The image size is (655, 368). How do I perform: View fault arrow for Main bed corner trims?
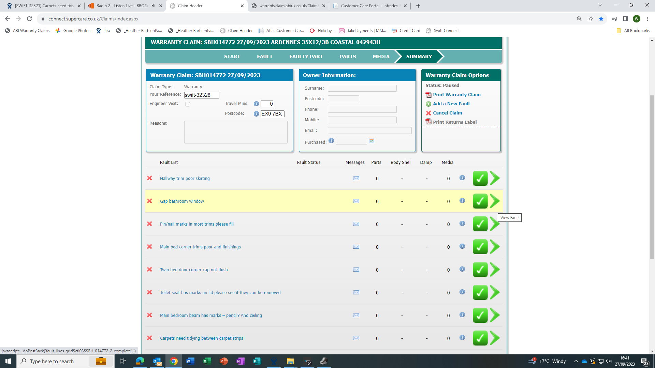coord(495,247)
